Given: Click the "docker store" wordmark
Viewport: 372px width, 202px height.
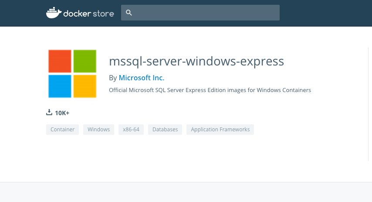Looking at the screenshot, I should coord(89,14).
